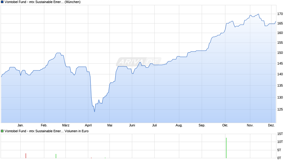This screenshot has width=289, height=161.
Task: Select the 'Juli' month label
Action: [x=154, y=125]
